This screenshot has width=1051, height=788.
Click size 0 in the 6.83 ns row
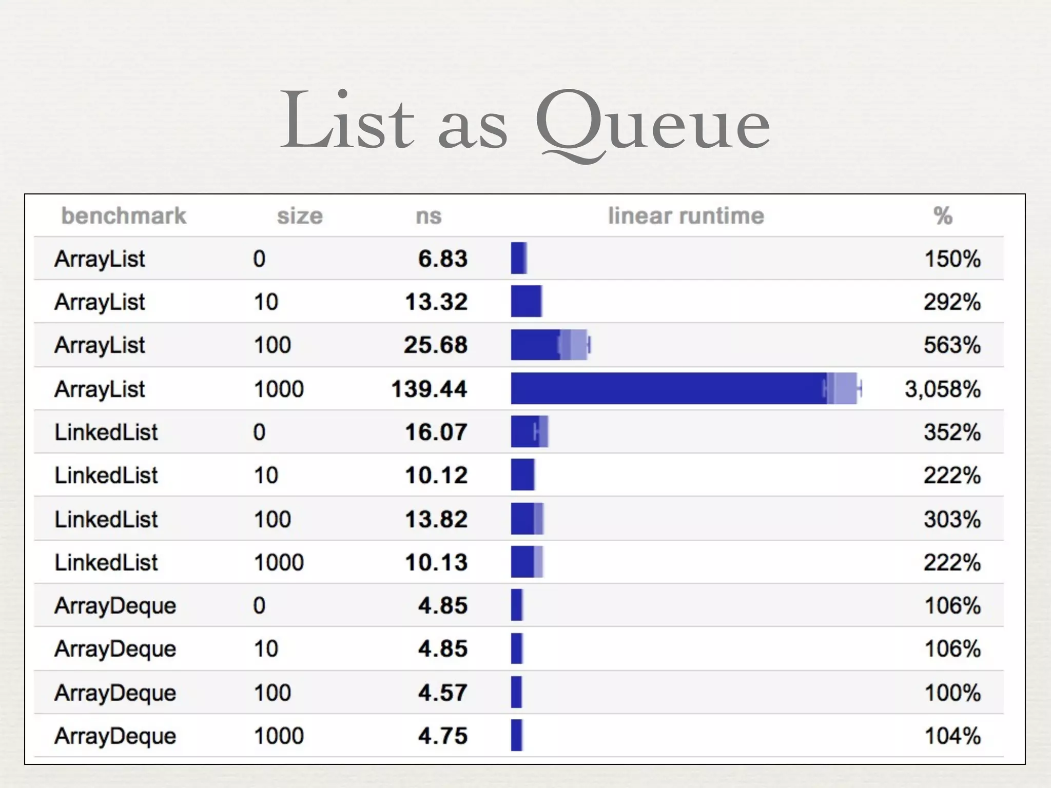(259, 258)
